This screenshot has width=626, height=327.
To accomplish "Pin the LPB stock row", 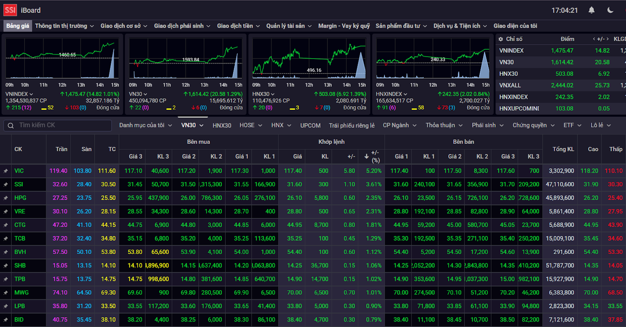I will pyautogui.click(x=5, y=306).
